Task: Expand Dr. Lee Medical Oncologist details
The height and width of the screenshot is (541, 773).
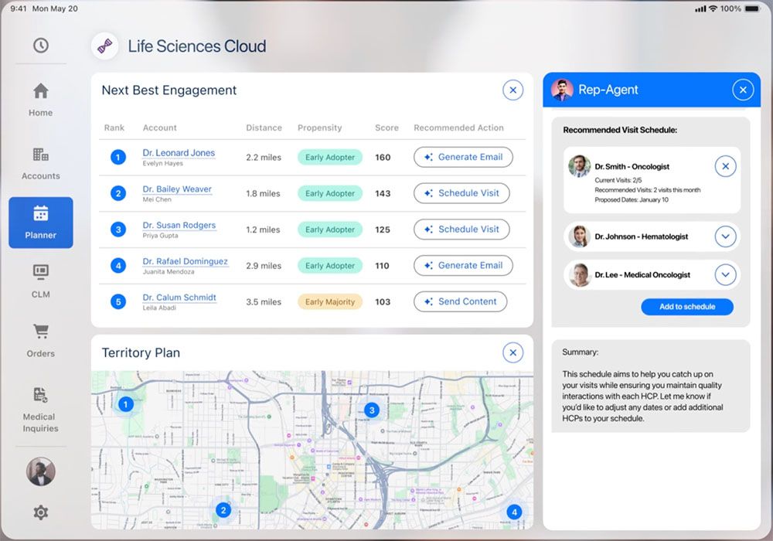Action: pos(724,274)
